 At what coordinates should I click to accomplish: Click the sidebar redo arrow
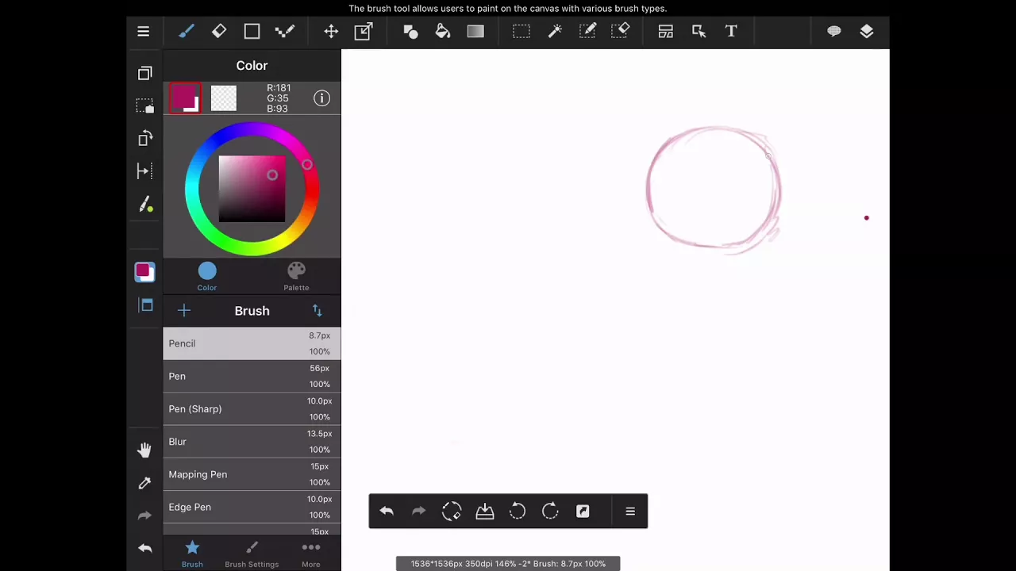click(x=144, y=515)
